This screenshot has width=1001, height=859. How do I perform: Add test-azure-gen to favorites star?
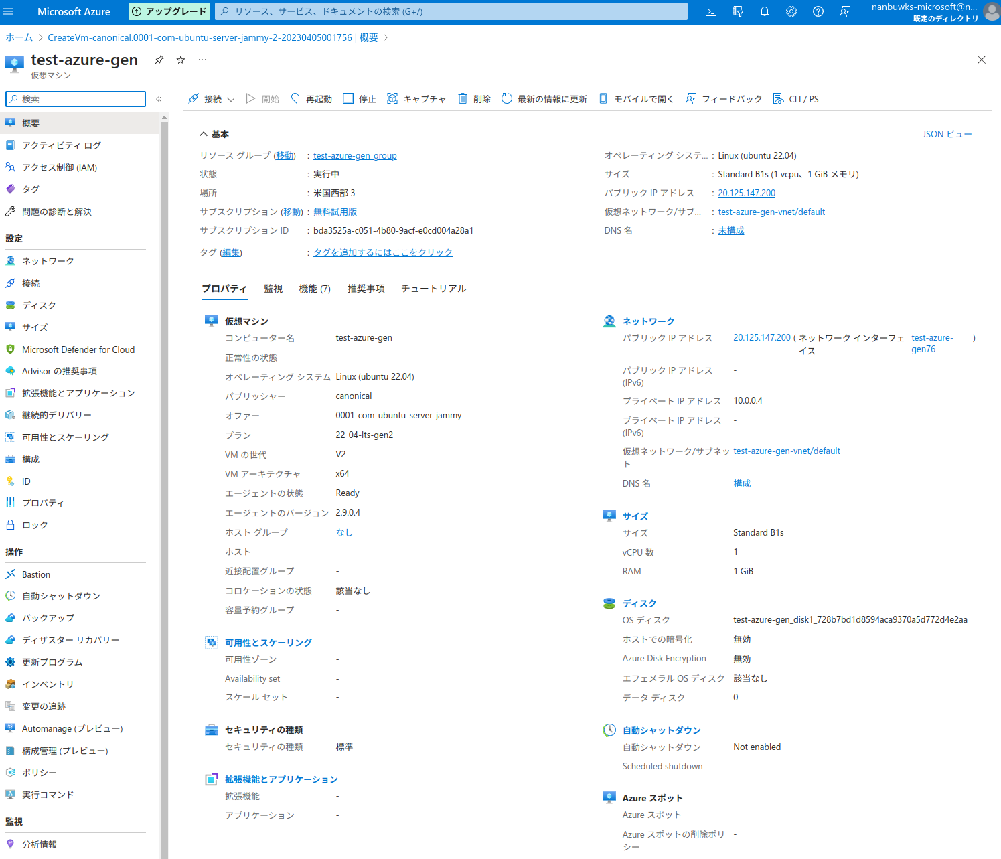pos(181,60)
